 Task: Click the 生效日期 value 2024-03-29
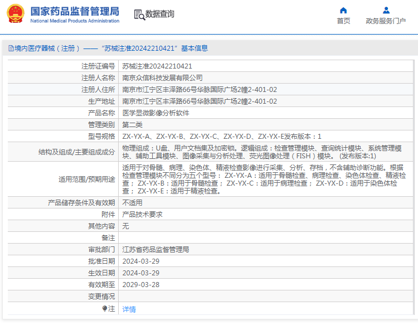coord(141,273)
